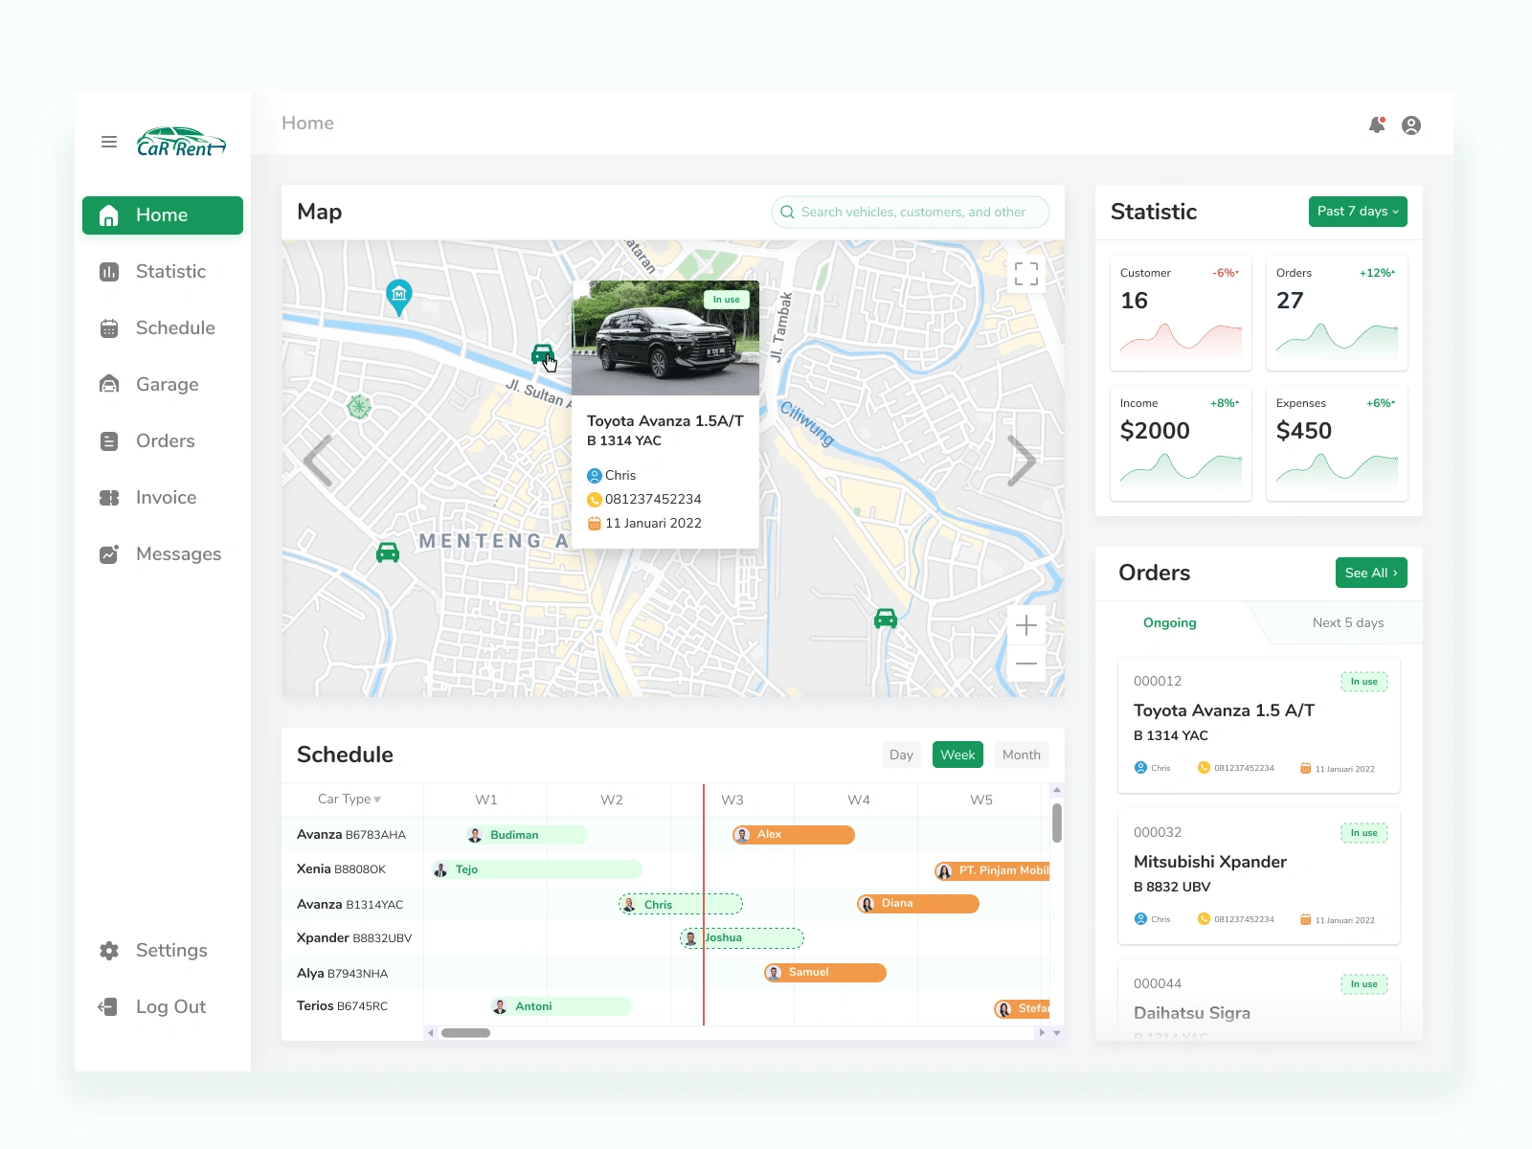This screenshot has height=1149, width=1532.
Task: Click the compass marker on map
Action: point(359,407)
